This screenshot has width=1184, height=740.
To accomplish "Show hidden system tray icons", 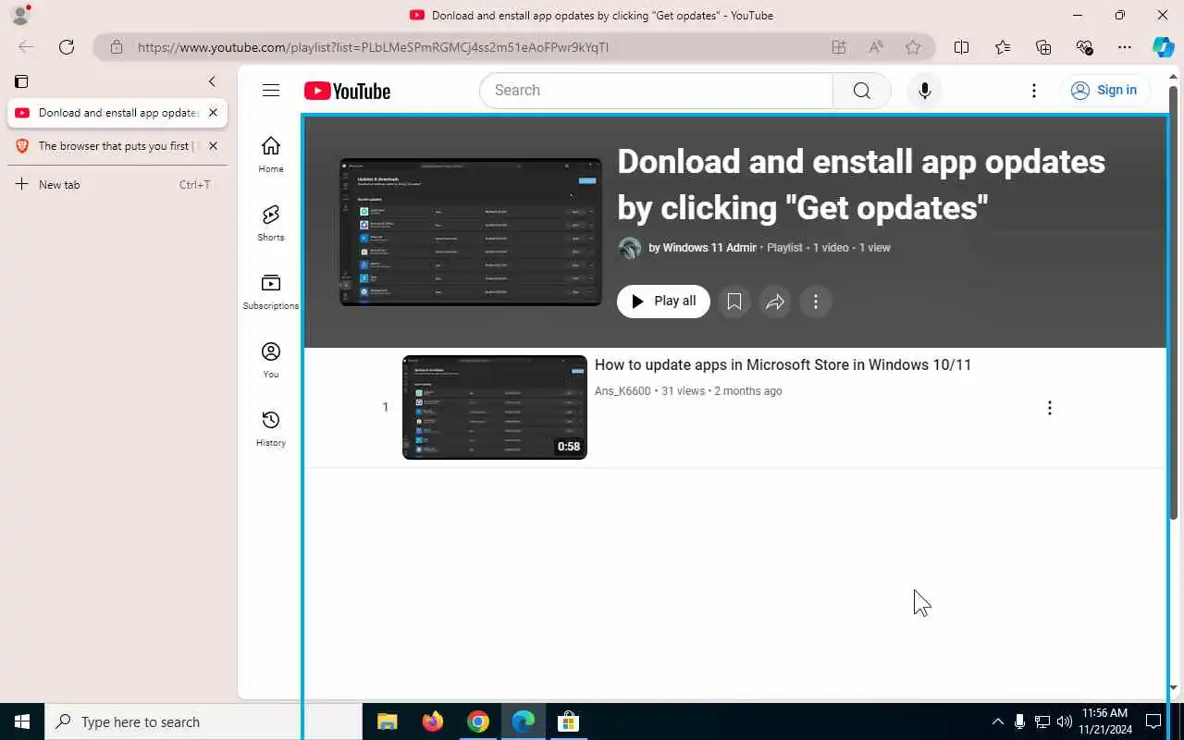I will [x=997, y=721].
